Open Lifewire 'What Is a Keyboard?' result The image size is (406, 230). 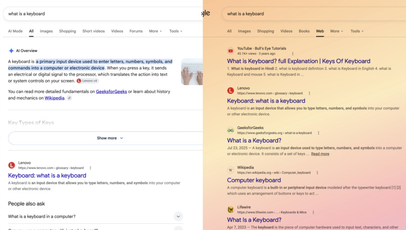point(254,219)
